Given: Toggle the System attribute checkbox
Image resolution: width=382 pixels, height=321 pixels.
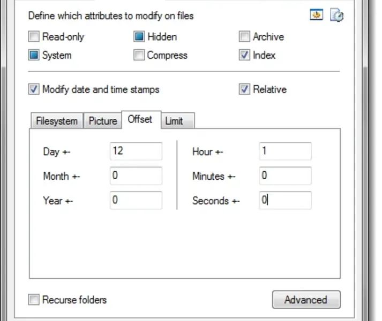Looking at the screenshot, I should (34, 55).
